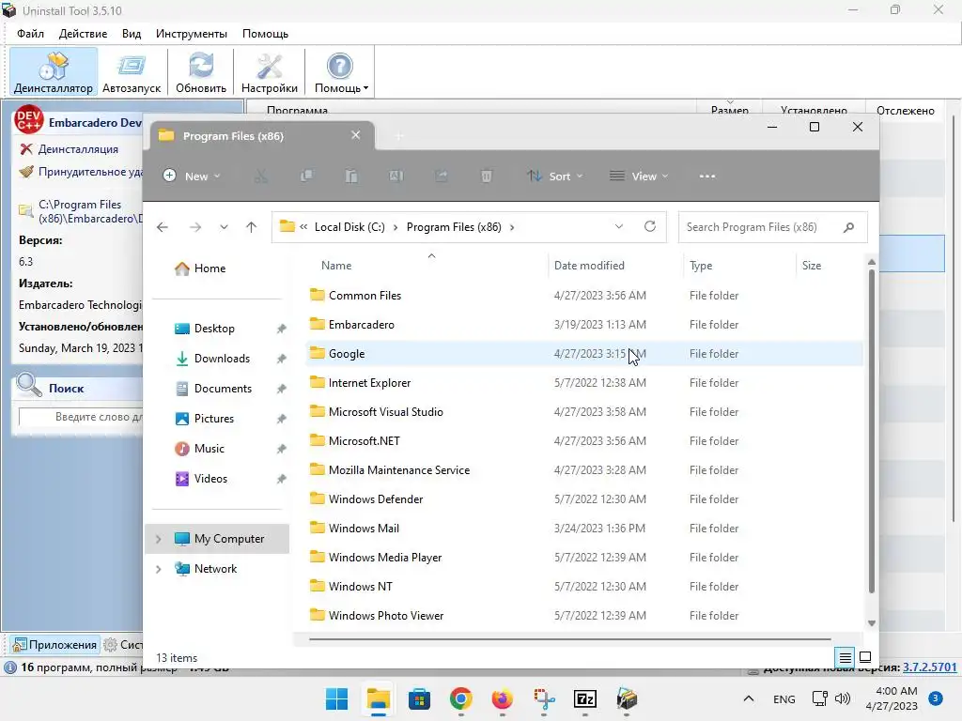Refresh the Explorer folder view
962x721 pixels.
[x=650, y=226]
